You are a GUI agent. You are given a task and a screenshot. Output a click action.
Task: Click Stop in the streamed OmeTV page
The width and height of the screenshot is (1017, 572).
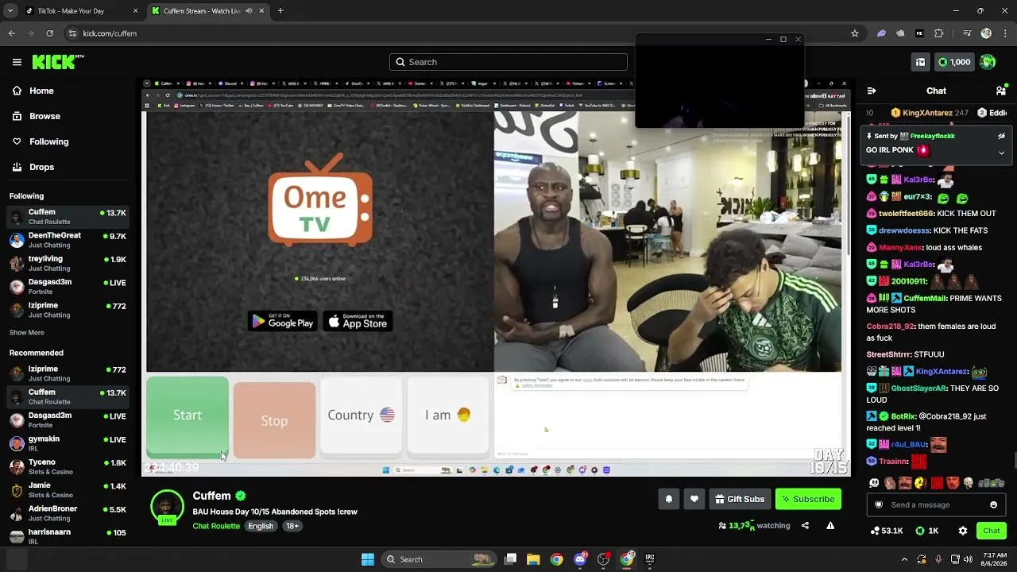click(x=274, y=420)
